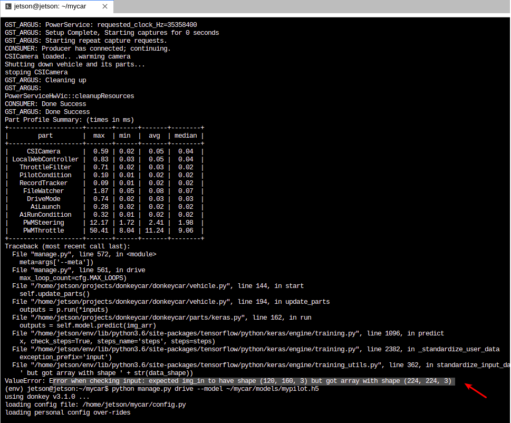Click the PWMThrottle avg value 11.24

click(155, 230)
